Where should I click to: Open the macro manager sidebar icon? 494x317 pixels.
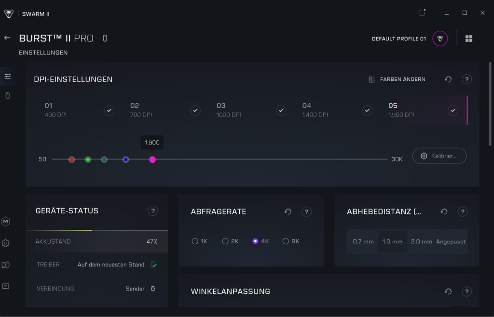(6, 222)
